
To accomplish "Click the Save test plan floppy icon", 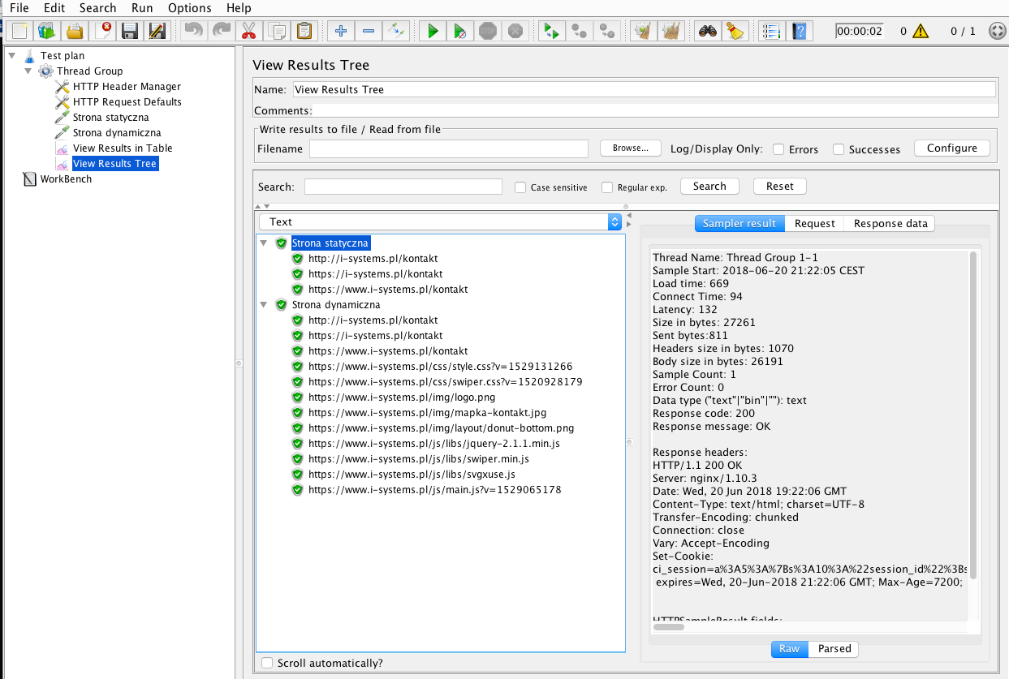I will click(129, 32).
